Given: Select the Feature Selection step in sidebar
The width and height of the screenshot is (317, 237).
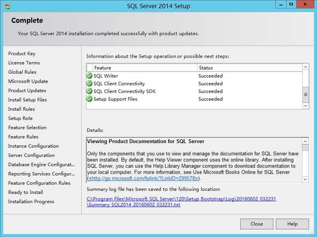Looking at the screenshot, I should (27, 128).
